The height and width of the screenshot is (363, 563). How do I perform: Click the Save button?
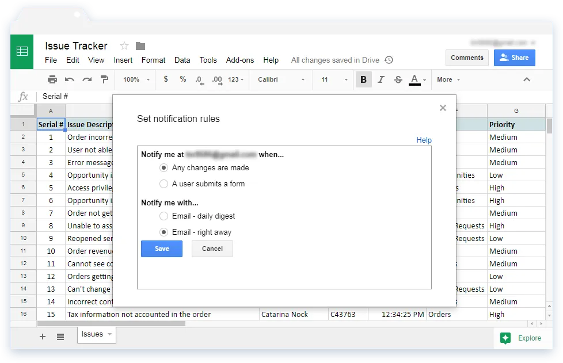coord(162,249)
